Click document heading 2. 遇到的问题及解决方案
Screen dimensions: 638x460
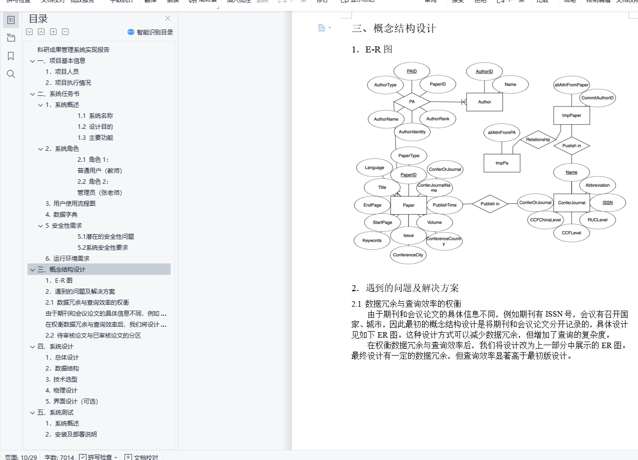[405, 288]
